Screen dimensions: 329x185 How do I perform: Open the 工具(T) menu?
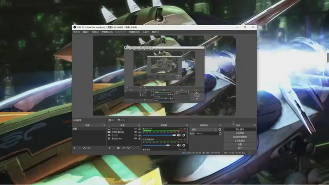(146, 32)
